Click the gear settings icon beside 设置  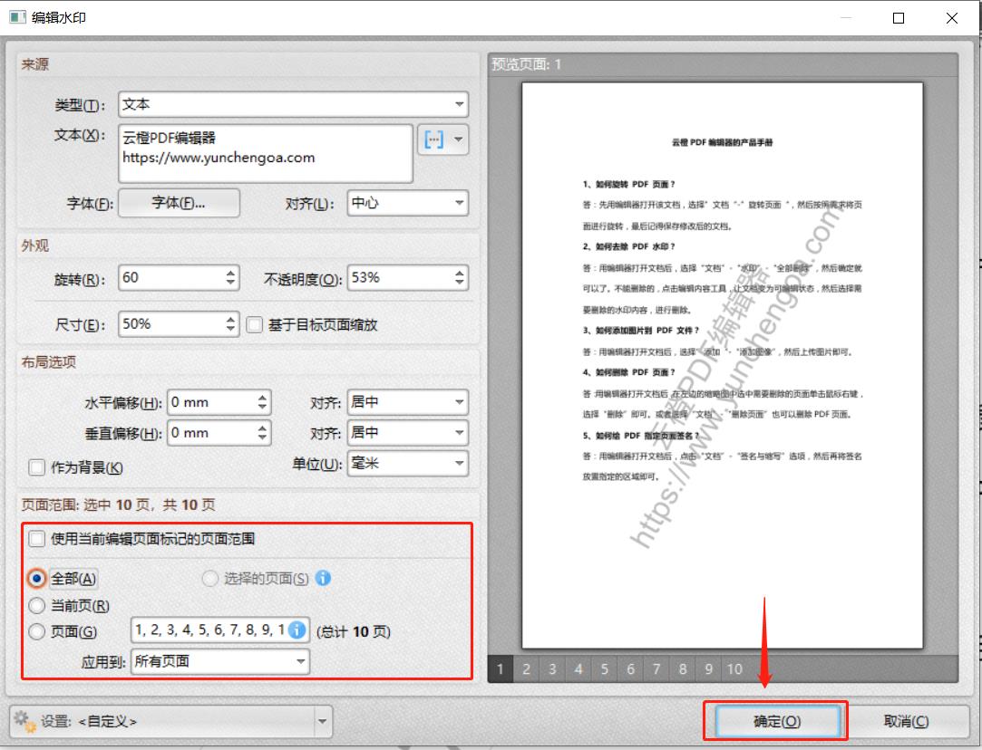pyautogui.click(x=25, y=721)
